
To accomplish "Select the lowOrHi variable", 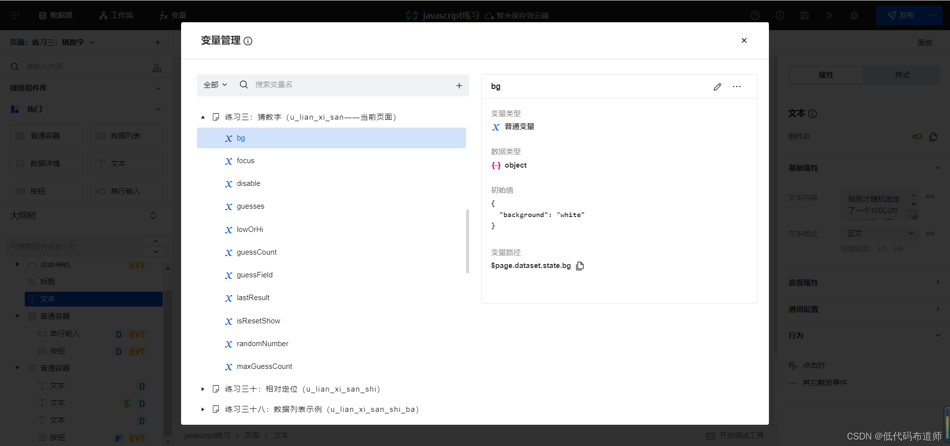I will pyautogui.click(x=332, y=229).
